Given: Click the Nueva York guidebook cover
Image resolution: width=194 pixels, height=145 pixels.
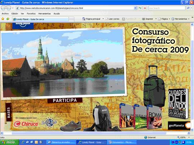Looking at the screenshot, I should pos(140,117).
